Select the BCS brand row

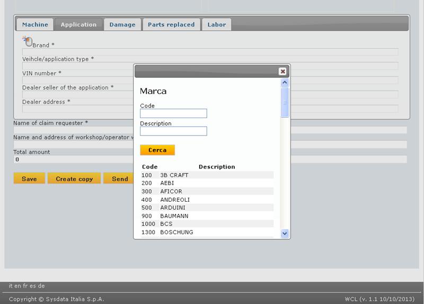click(207, 223)
